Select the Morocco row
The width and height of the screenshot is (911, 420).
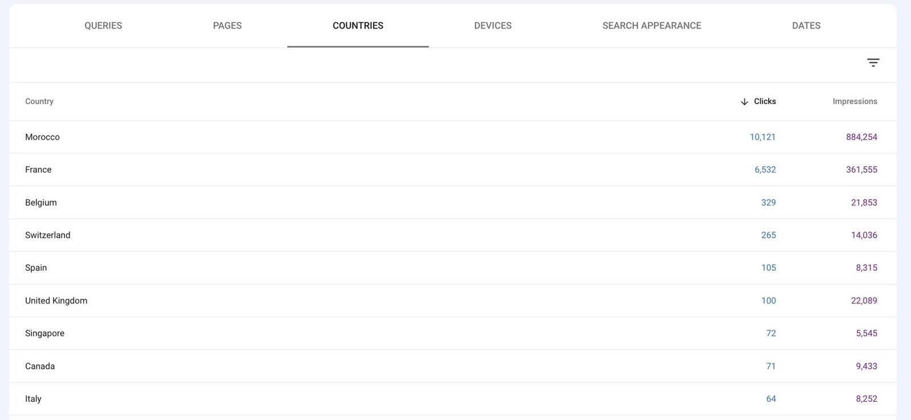click(43, 137)
